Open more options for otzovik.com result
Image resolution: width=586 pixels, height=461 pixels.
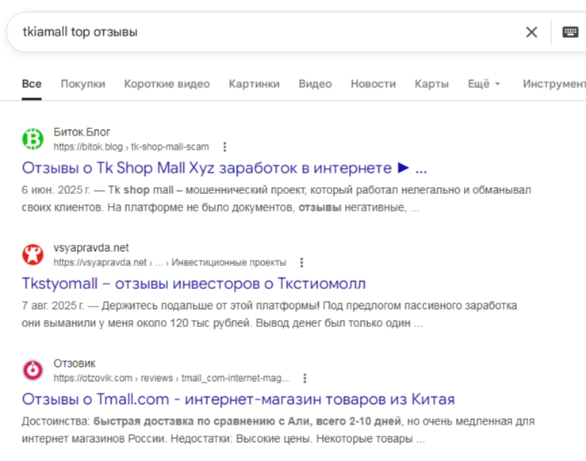tap(305, 379)
